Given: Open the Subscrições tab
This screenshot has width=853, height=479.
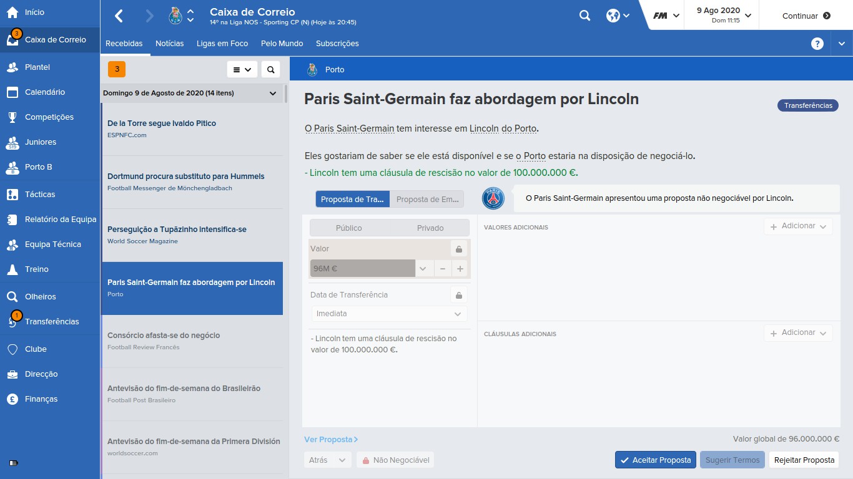Looking at the screenshot, I should pos(337,44).
